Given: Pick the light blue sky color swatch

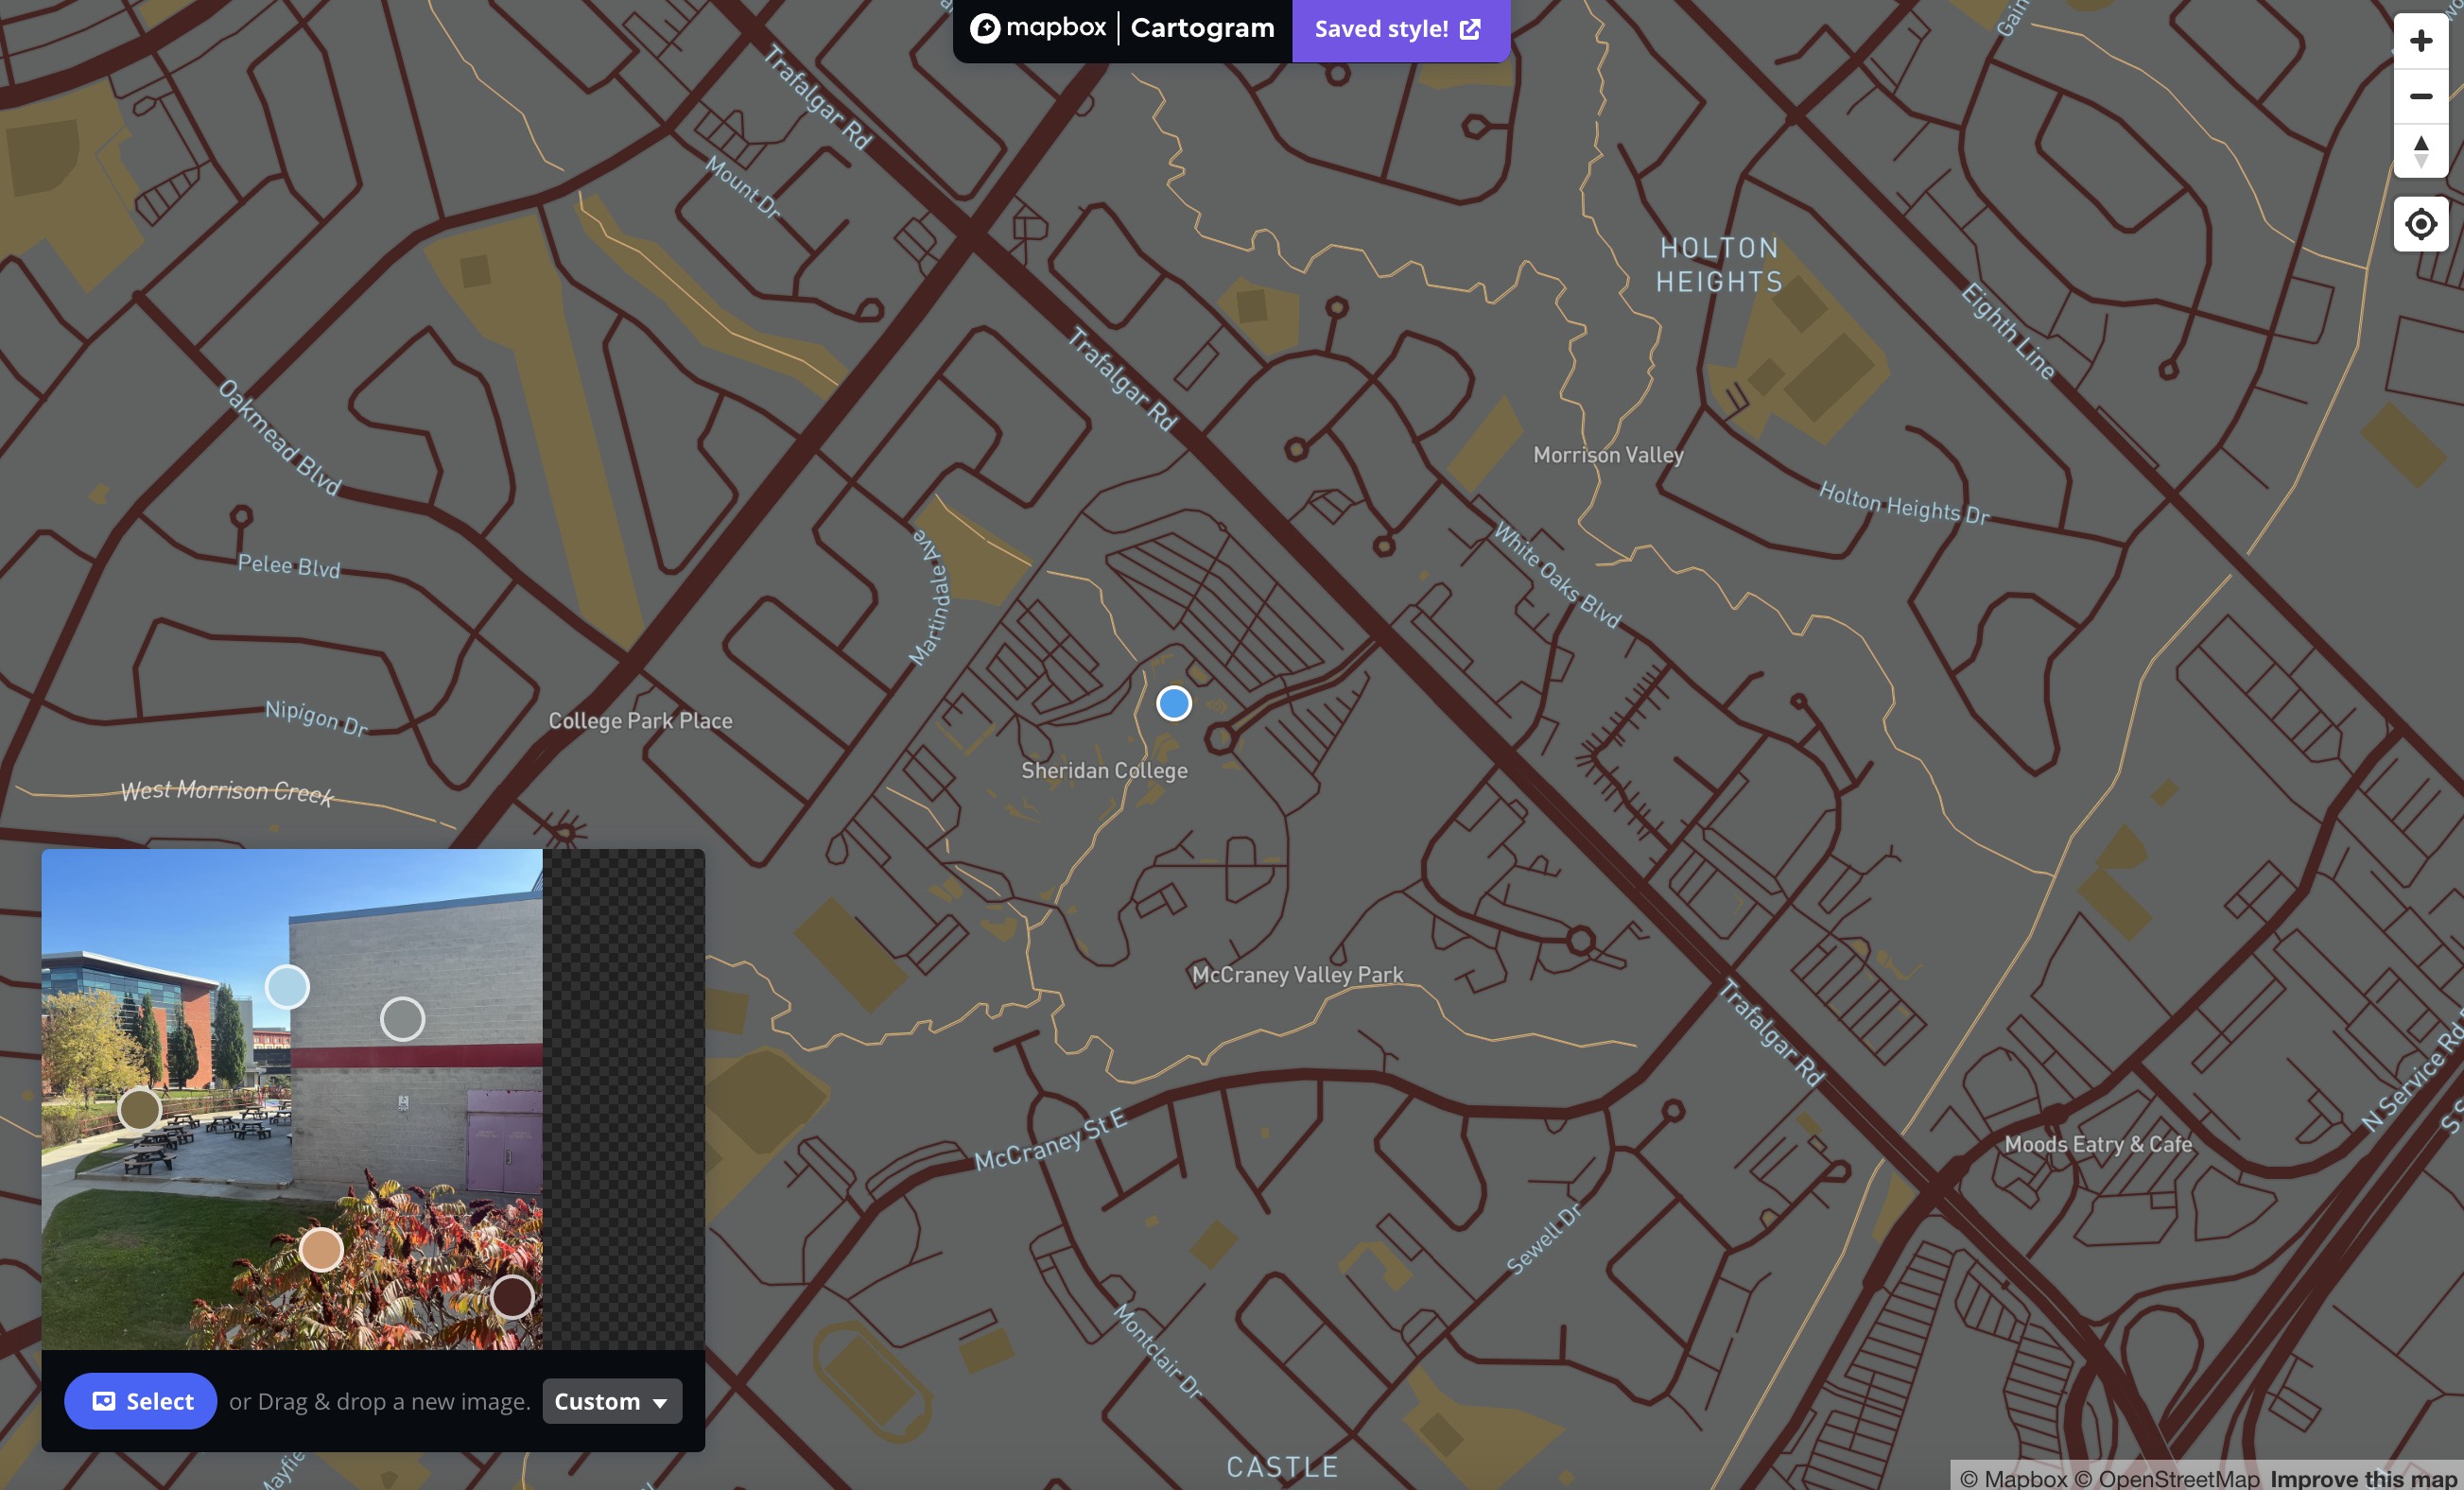Looking at the screenshot, I should (287, 987).
